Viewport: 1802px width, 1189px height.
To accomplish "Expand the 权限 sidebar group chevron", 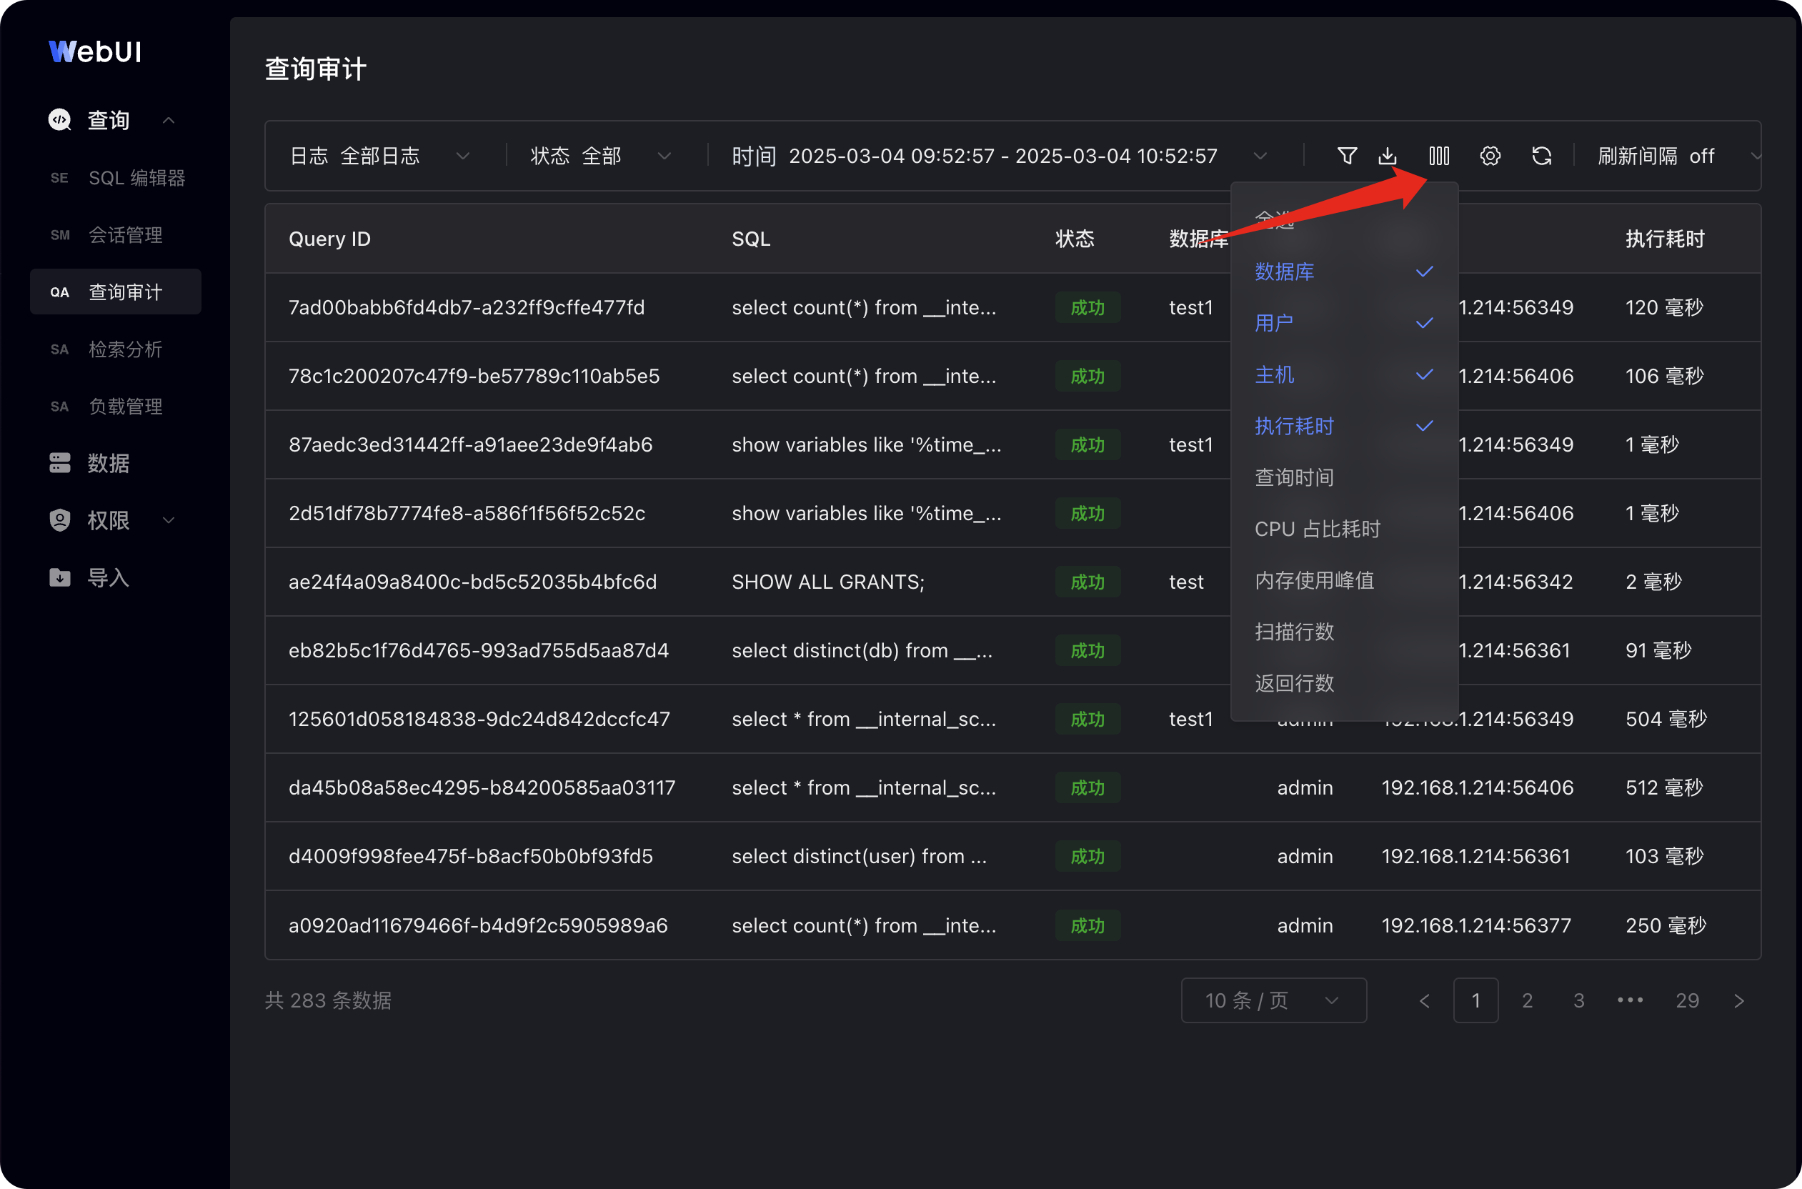I will (169, 520).
